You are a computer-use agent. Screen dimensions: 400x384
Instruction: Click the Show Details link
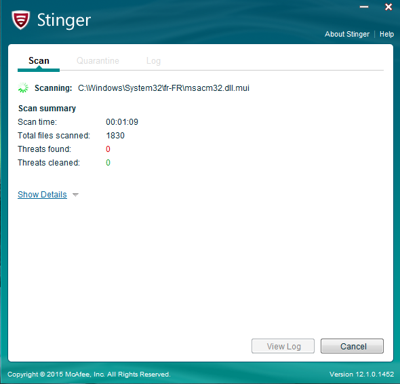tap(42, 195)
